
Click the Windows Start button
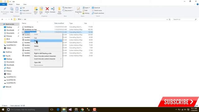pyautogui.click(x=3, y=110)
